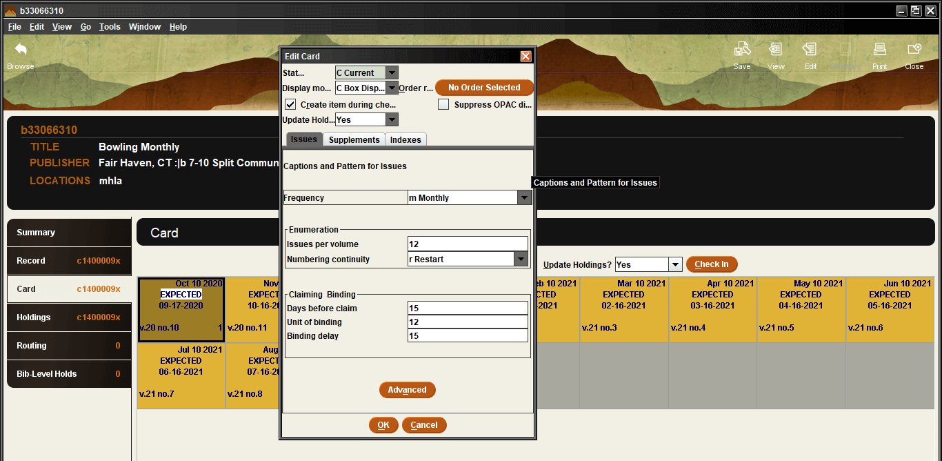Enable Suppress OPAC display checkbox
The height and width of the screenshot is (461, 942).
pyautogui.click(x=443, y=105)
